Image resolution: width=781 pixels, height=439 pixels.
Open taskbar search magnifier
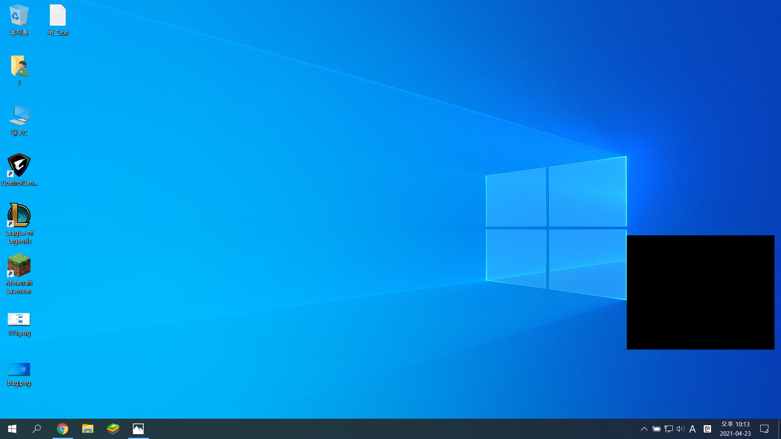[37, 429]
